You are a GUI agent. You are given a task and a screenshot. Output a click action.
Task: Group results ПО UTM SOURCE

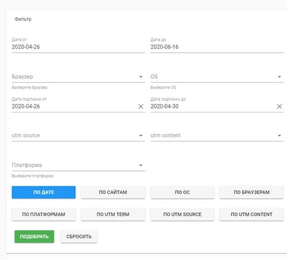182,214
